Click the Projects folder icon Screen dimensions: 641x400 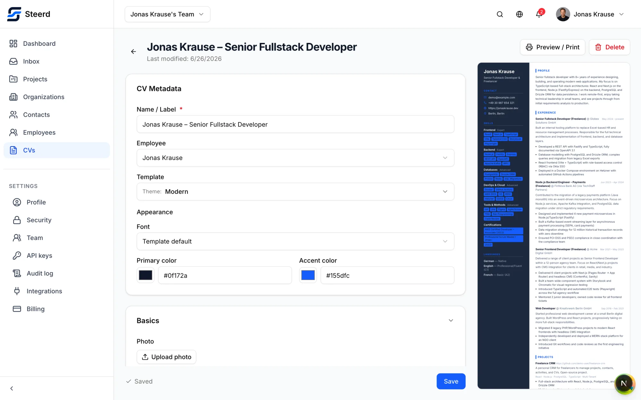coord(13,79)
